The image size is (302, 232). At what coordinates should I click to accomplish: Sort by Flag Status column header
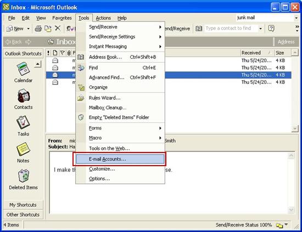pos(62,53)
